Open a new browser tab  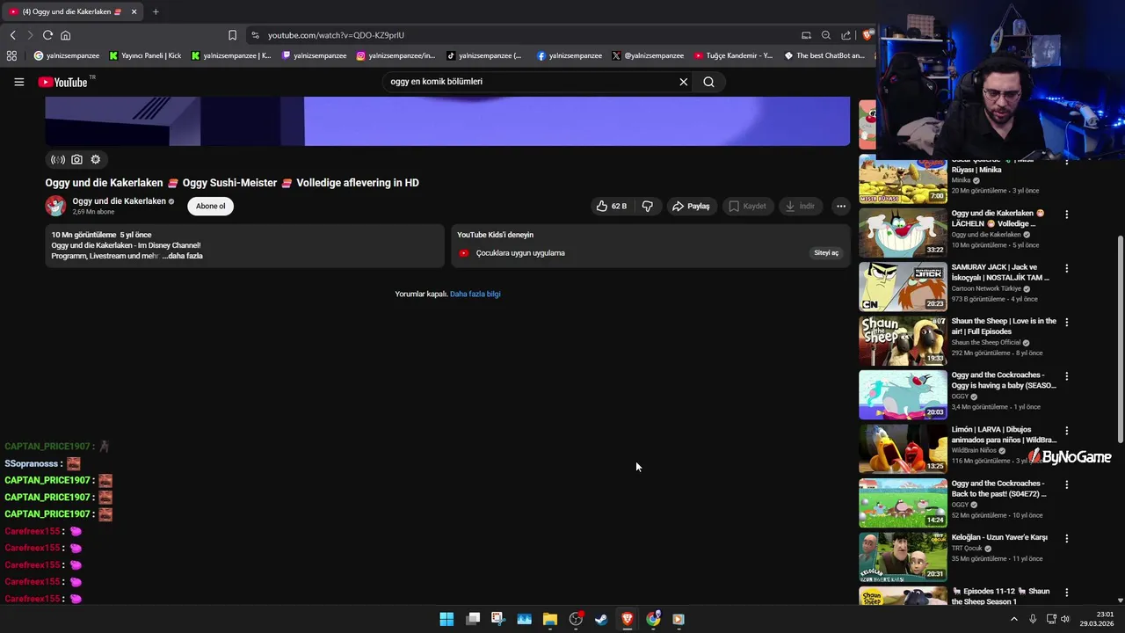click(x=156, y=11)
